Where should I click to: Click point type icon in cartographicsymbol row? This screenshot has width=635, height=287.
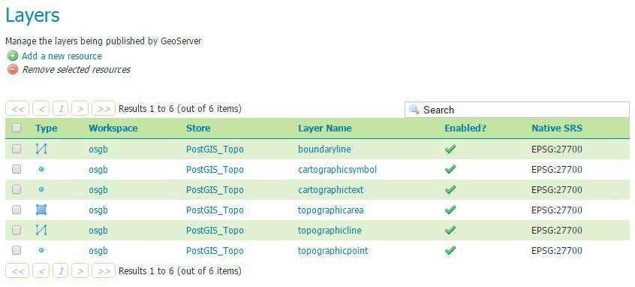coord(41,170)
